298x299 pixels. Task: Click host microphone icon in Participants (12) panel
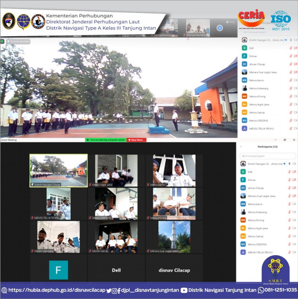[x=289, y=164]
